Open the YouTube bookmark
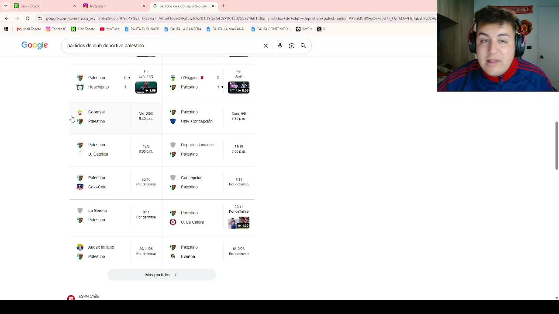This screenshot has height=314, width=559. pyautogui.click(x=110, y=29)
